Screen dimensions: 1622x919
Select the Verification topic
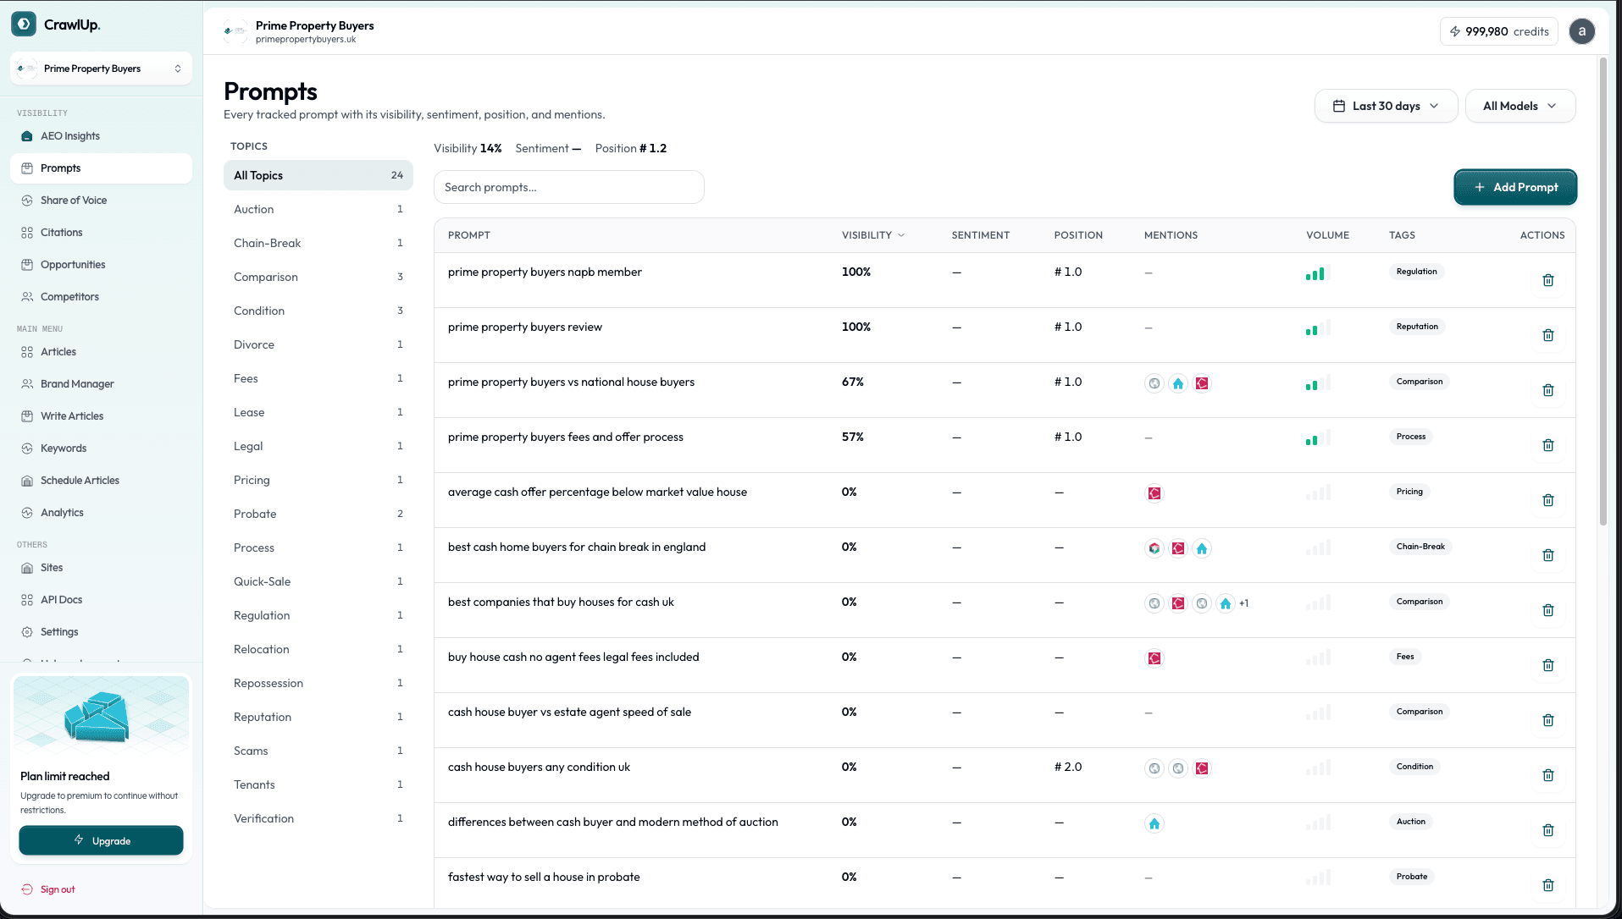318,818
